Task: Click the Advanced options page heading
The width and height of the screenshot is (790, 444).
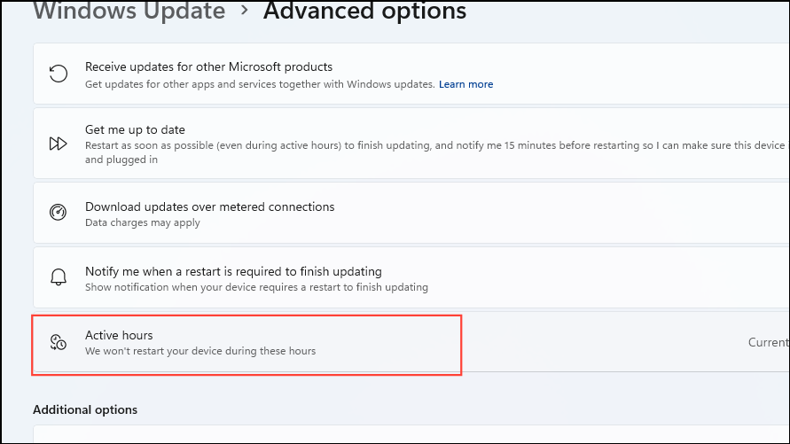Action: (364, 12)
